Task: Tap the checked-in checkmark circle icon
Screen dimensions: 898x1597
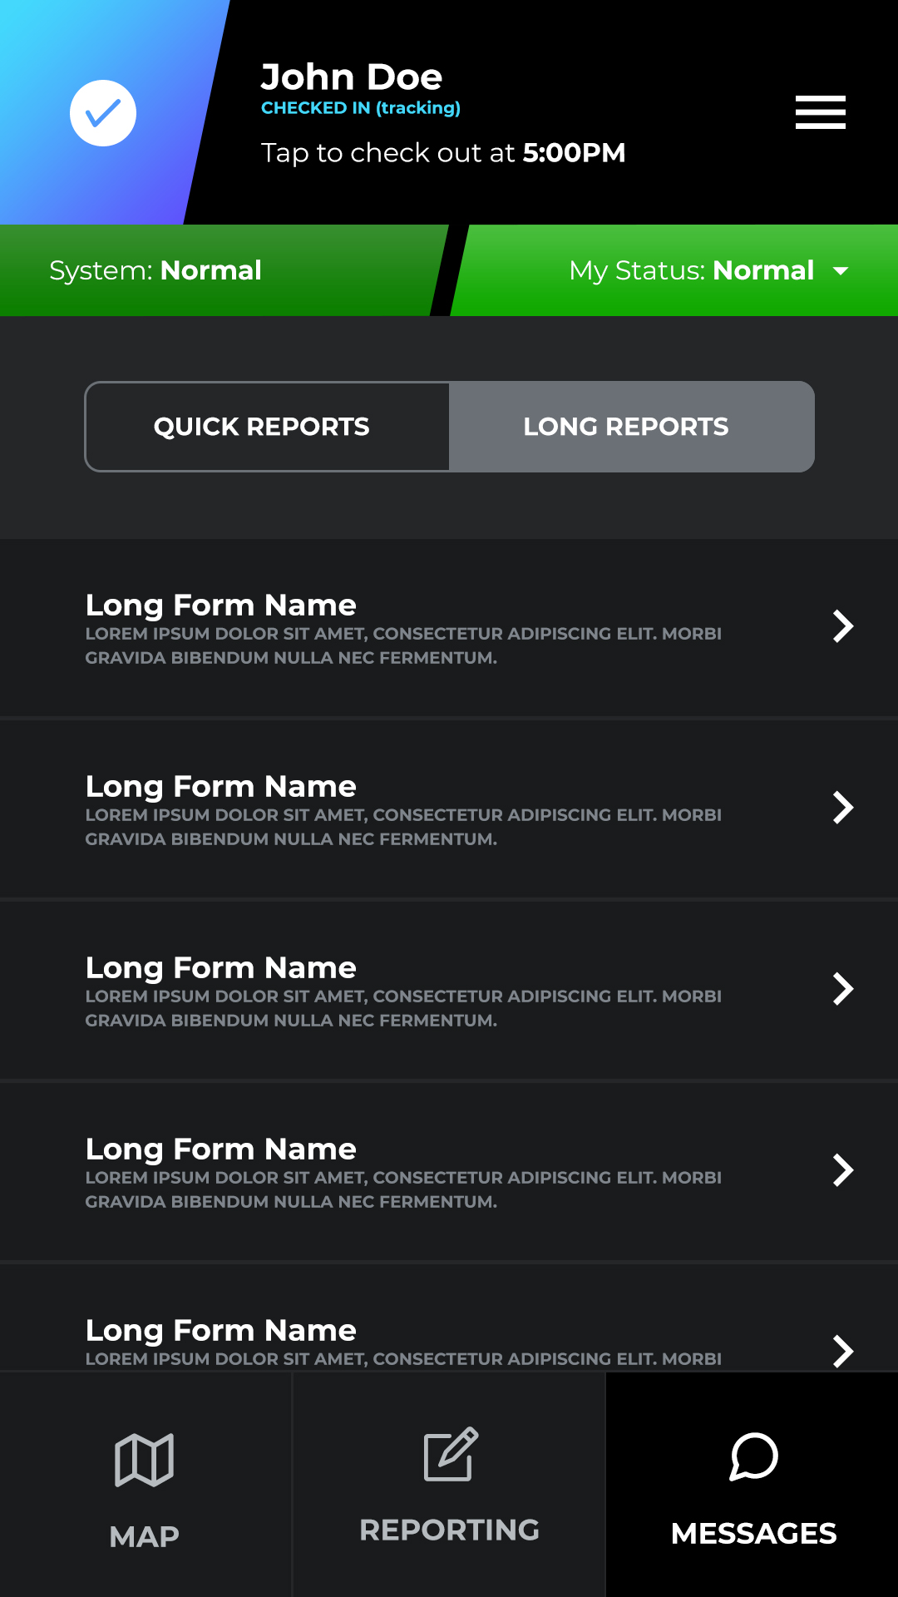Action: coord(103,113)
